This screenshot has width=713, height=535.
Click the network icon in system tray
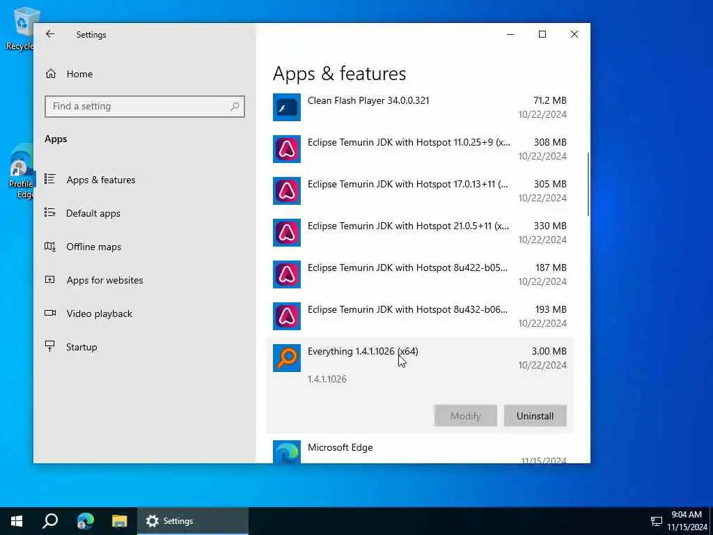click(x=656, y=521)
